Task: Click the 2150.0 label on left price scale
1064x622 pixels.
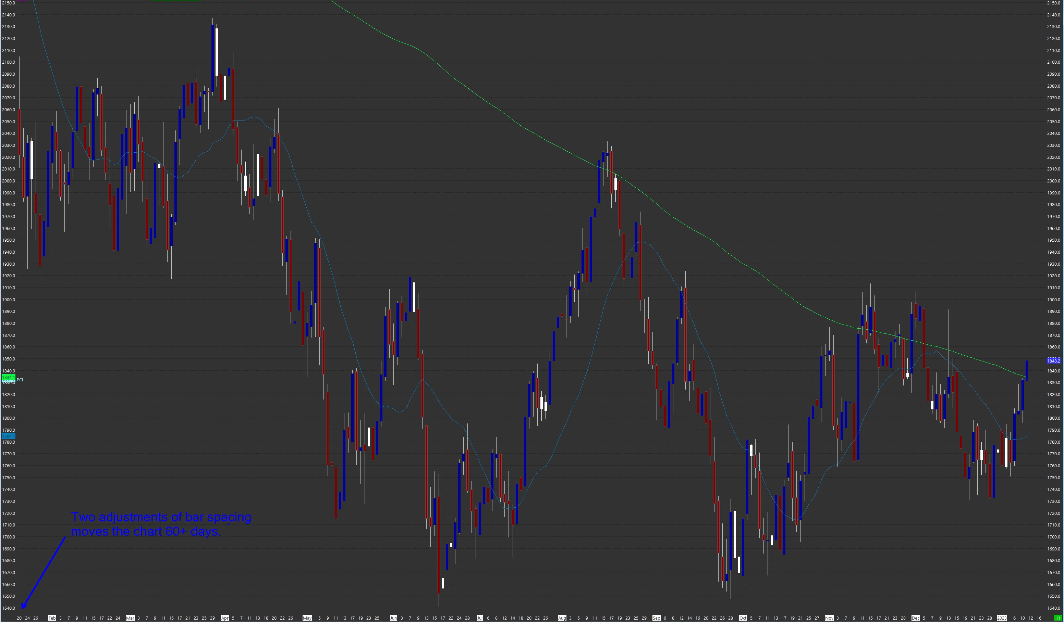Action: (x=9, y=3)
